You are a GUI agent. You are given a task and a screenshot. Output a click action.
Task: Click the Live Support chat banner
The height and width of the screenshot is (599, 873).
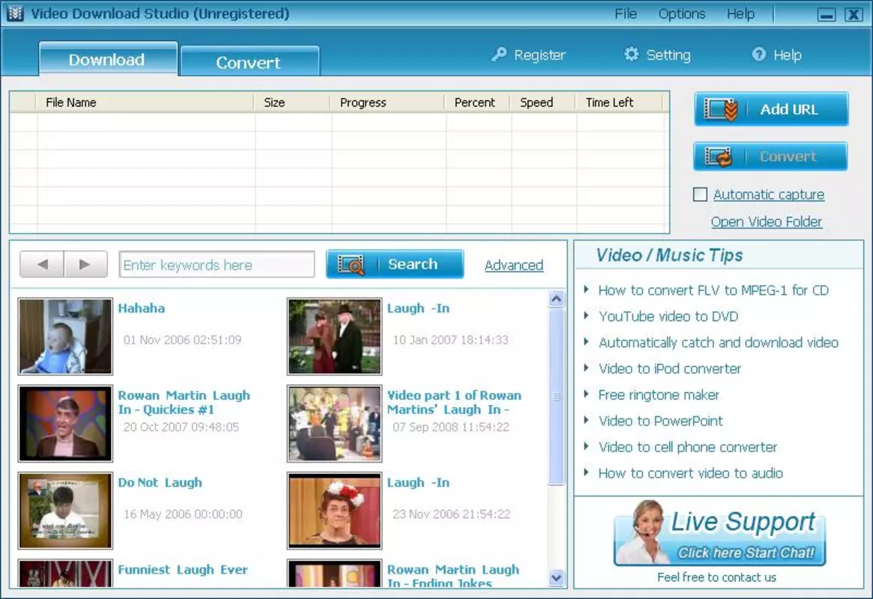[719, 534]
